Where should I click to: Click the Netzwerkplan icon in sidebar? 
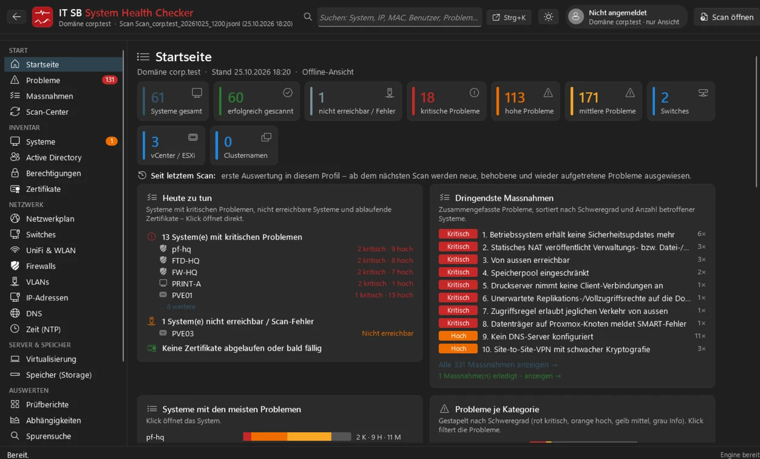[15, 219]
